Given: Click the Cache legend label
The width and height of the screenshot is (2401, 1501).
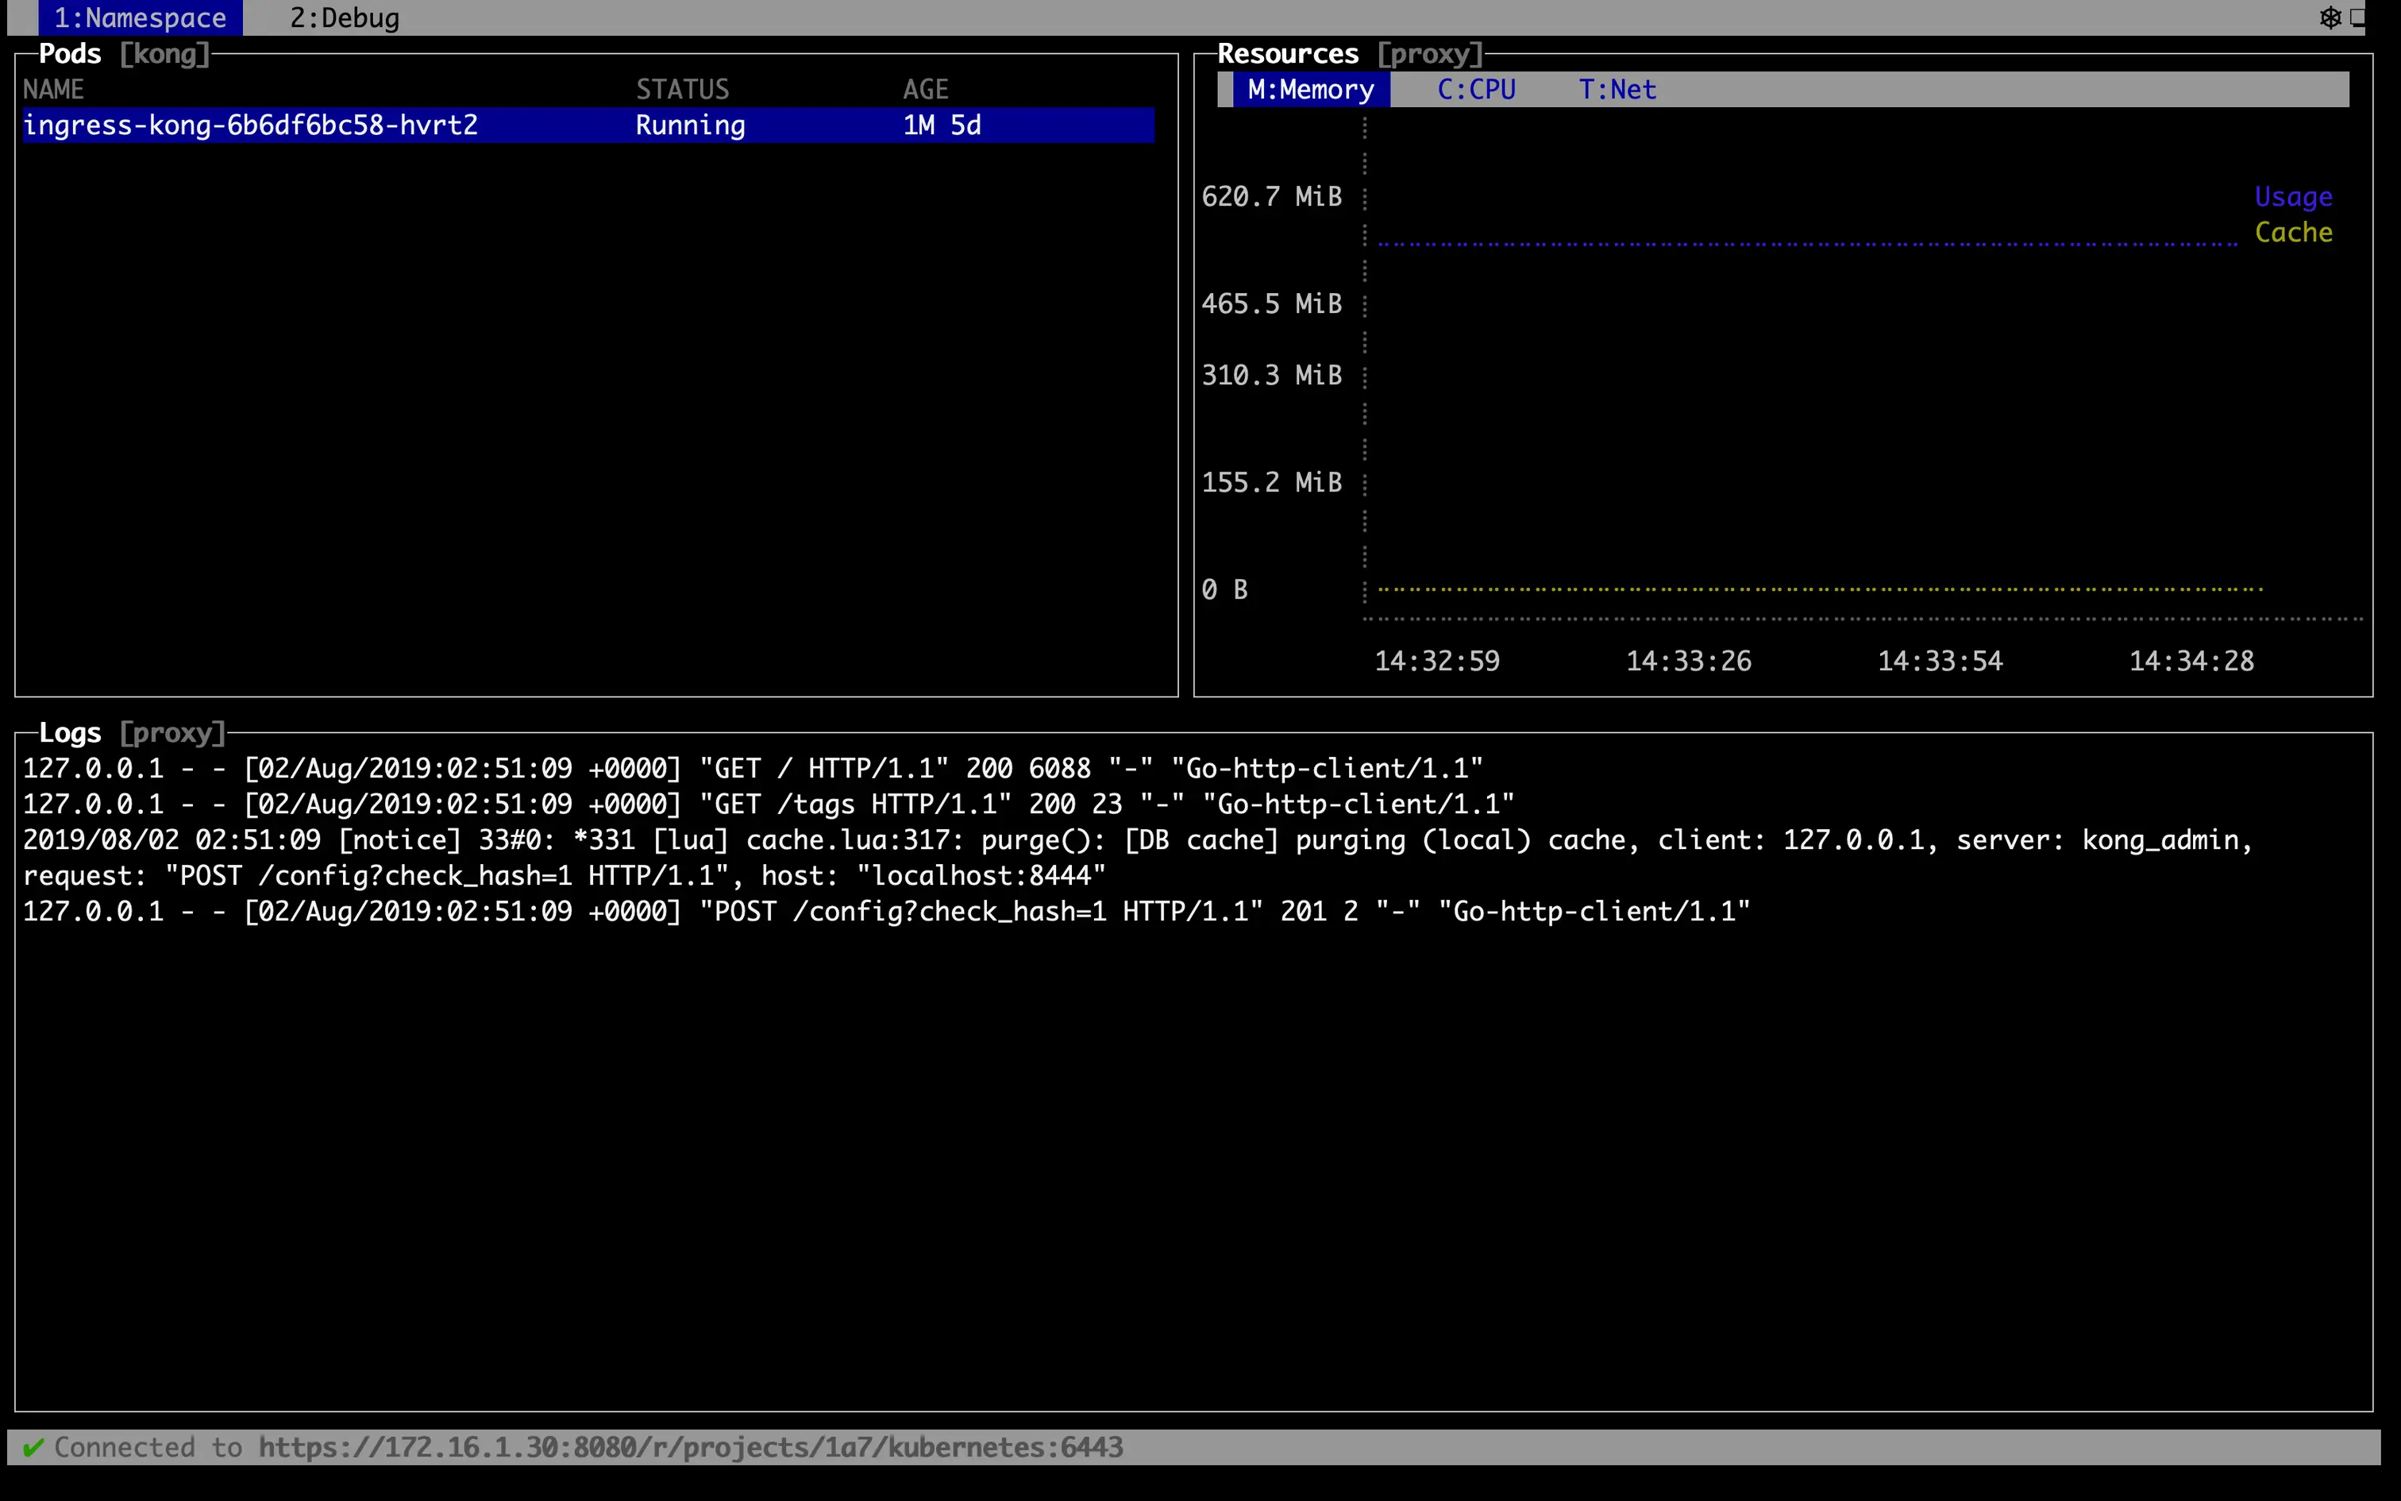Looking at the screenshot, I should (2292, 232).
